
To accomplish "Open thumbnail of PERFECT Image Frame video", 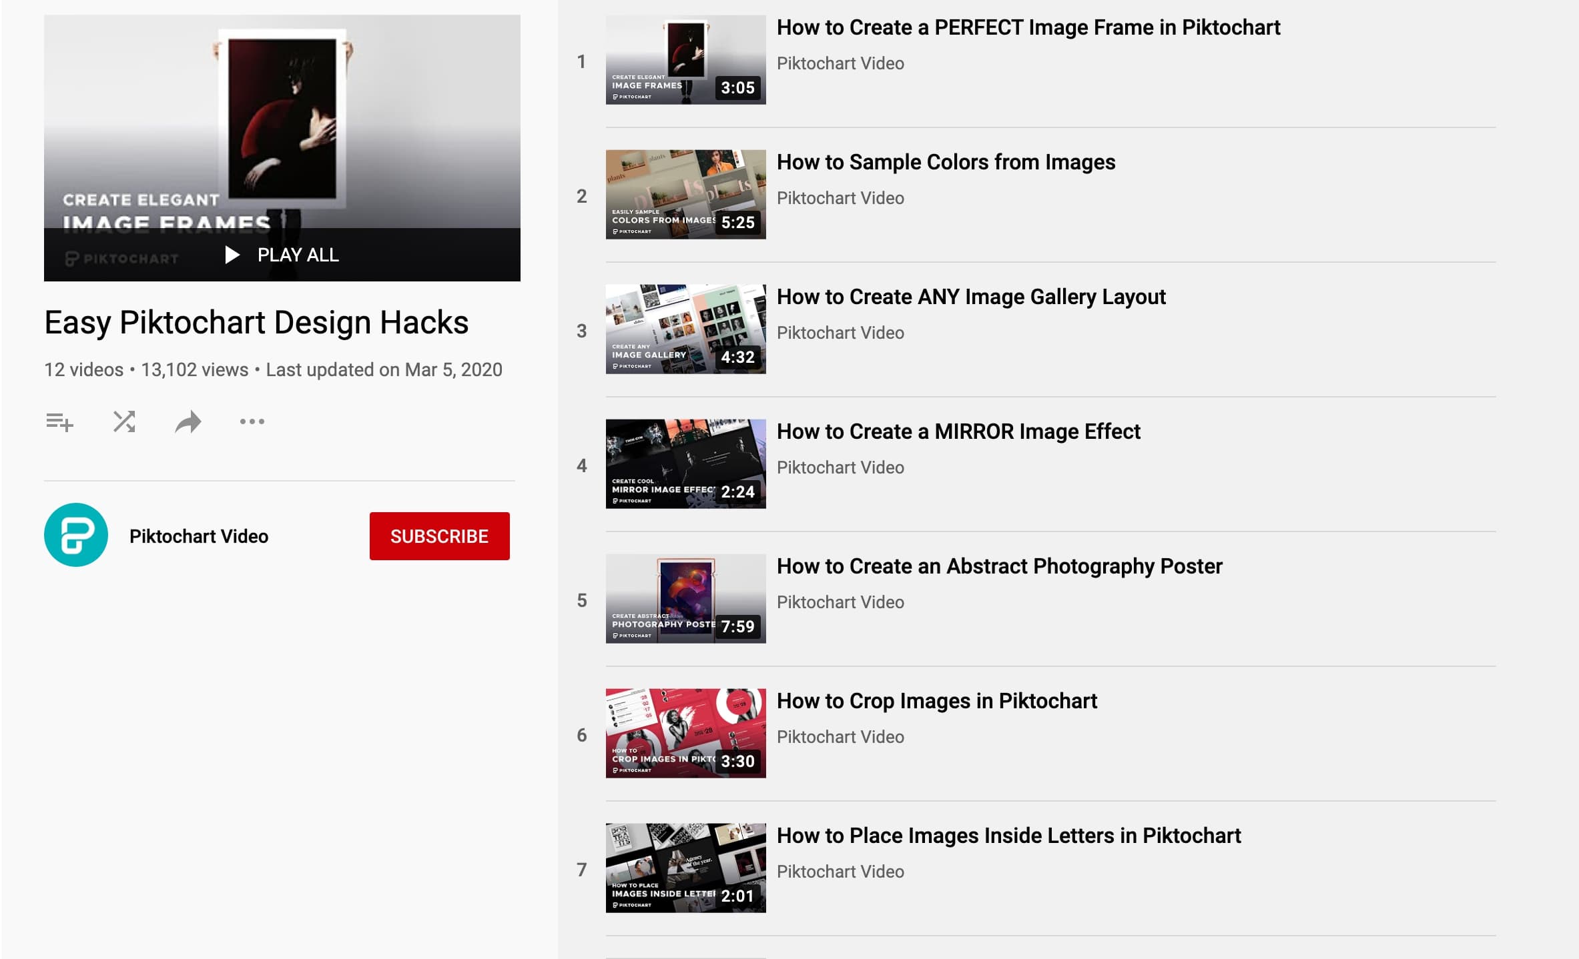I will click(x=685, y=60).
